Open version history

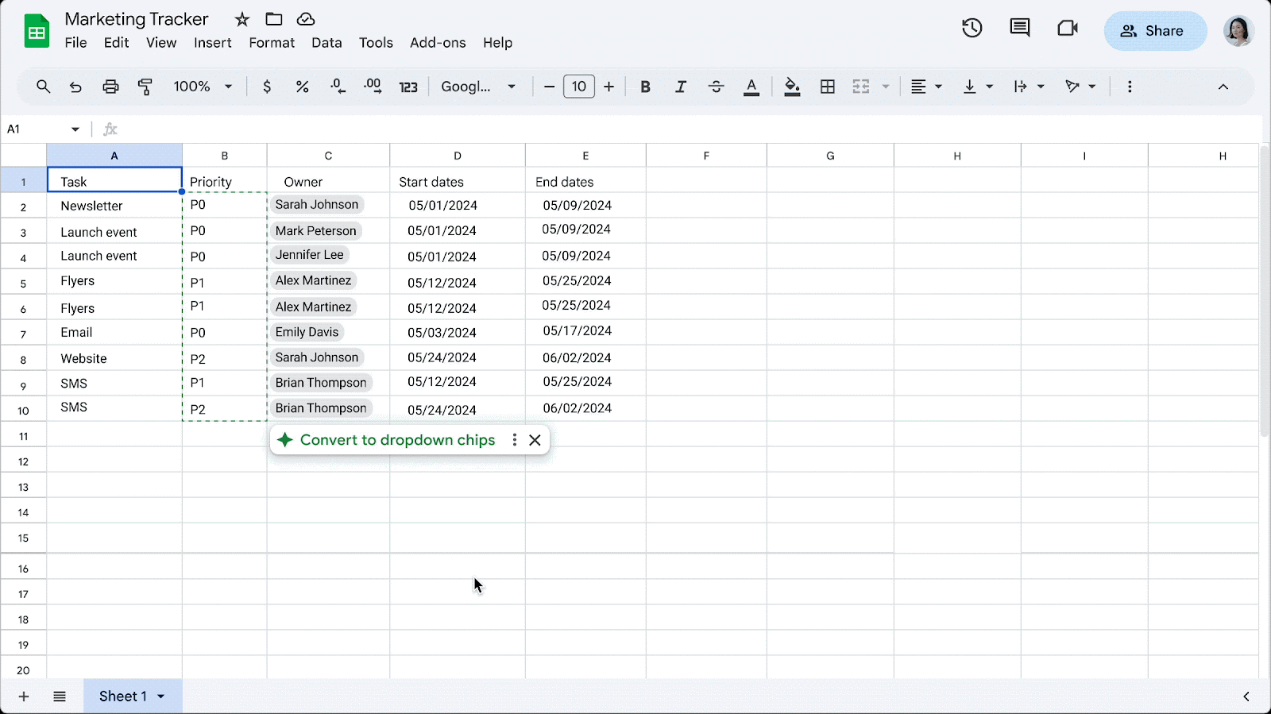(972, 29)
